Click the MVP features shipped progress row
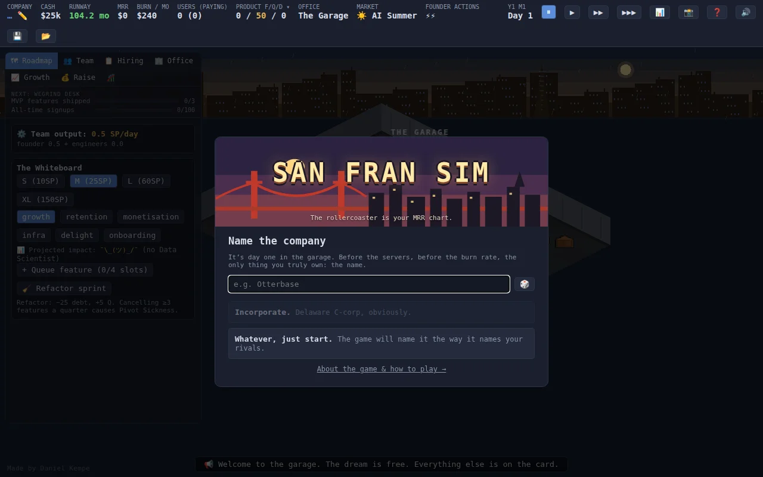Image resolution: width=763 pixels, height=477 pixels. (x=103, y=101)
